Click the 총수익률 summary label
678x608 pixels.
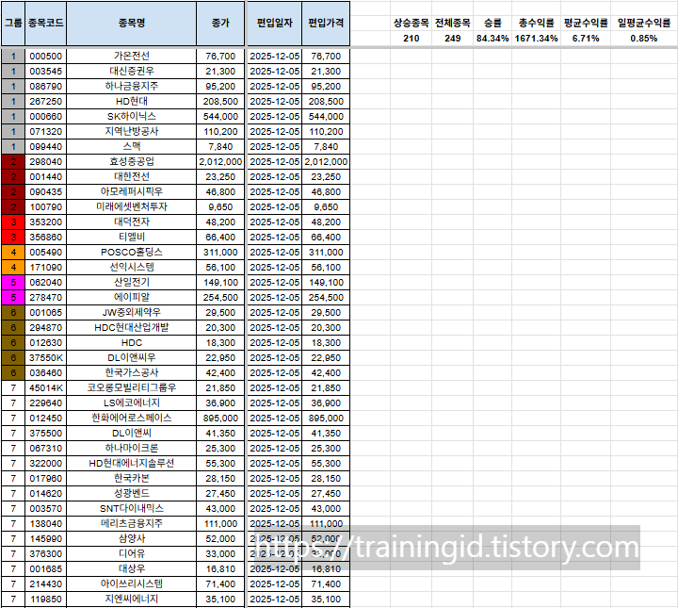(536, 24)
